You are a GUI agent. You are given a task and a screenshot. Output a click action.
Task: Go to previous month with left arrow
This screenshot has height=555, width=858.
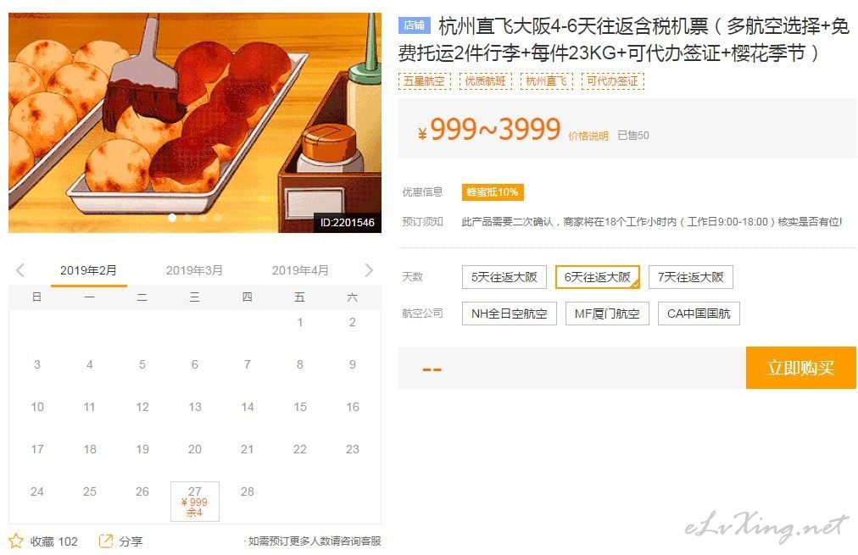(20, 270)
